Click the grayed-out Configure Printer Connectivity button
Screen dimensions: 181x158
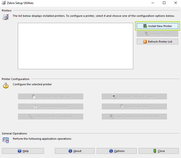pyautogui.click(x=51, y=117)
